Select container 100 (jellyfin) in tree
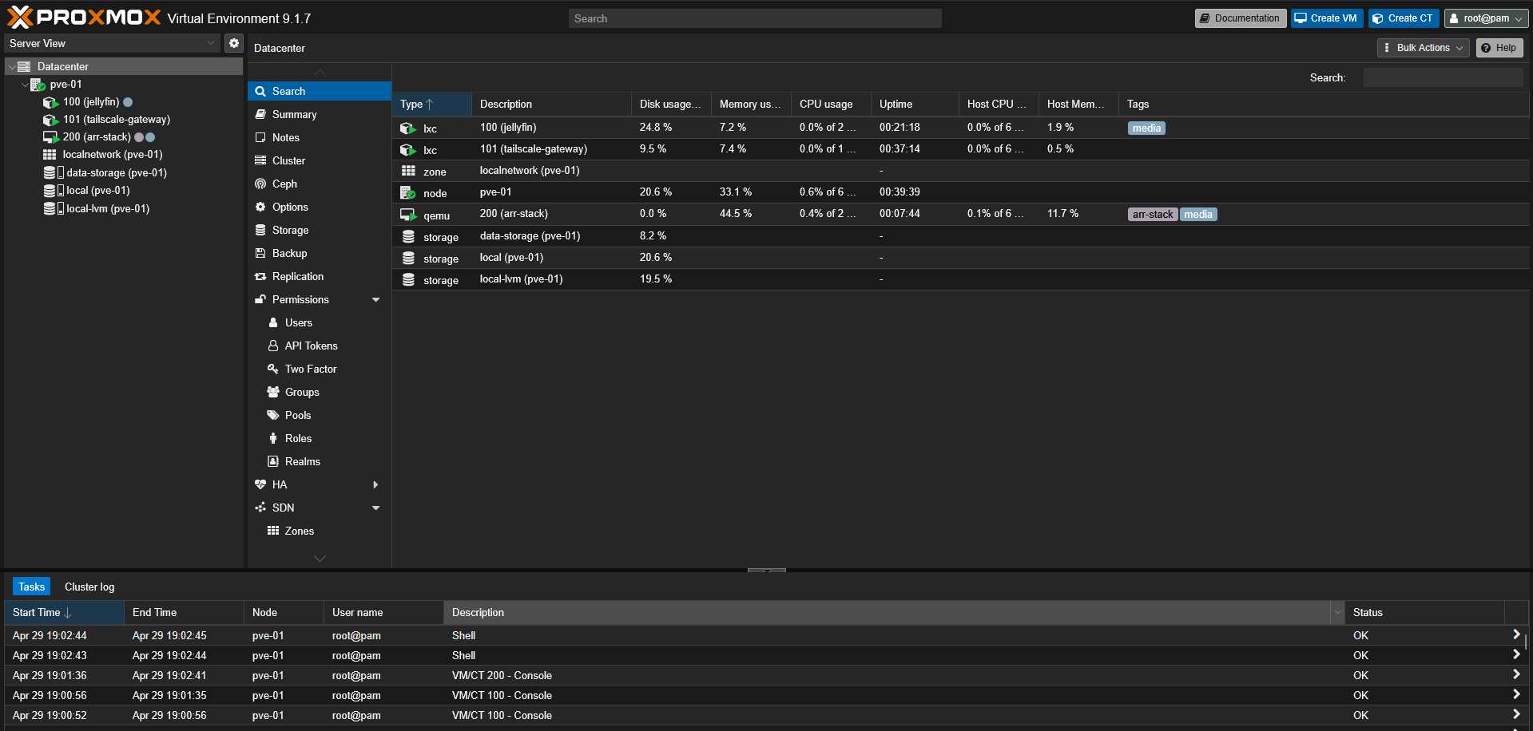The width and height of the screenshot is (1533, 731). tap(90, 101)
